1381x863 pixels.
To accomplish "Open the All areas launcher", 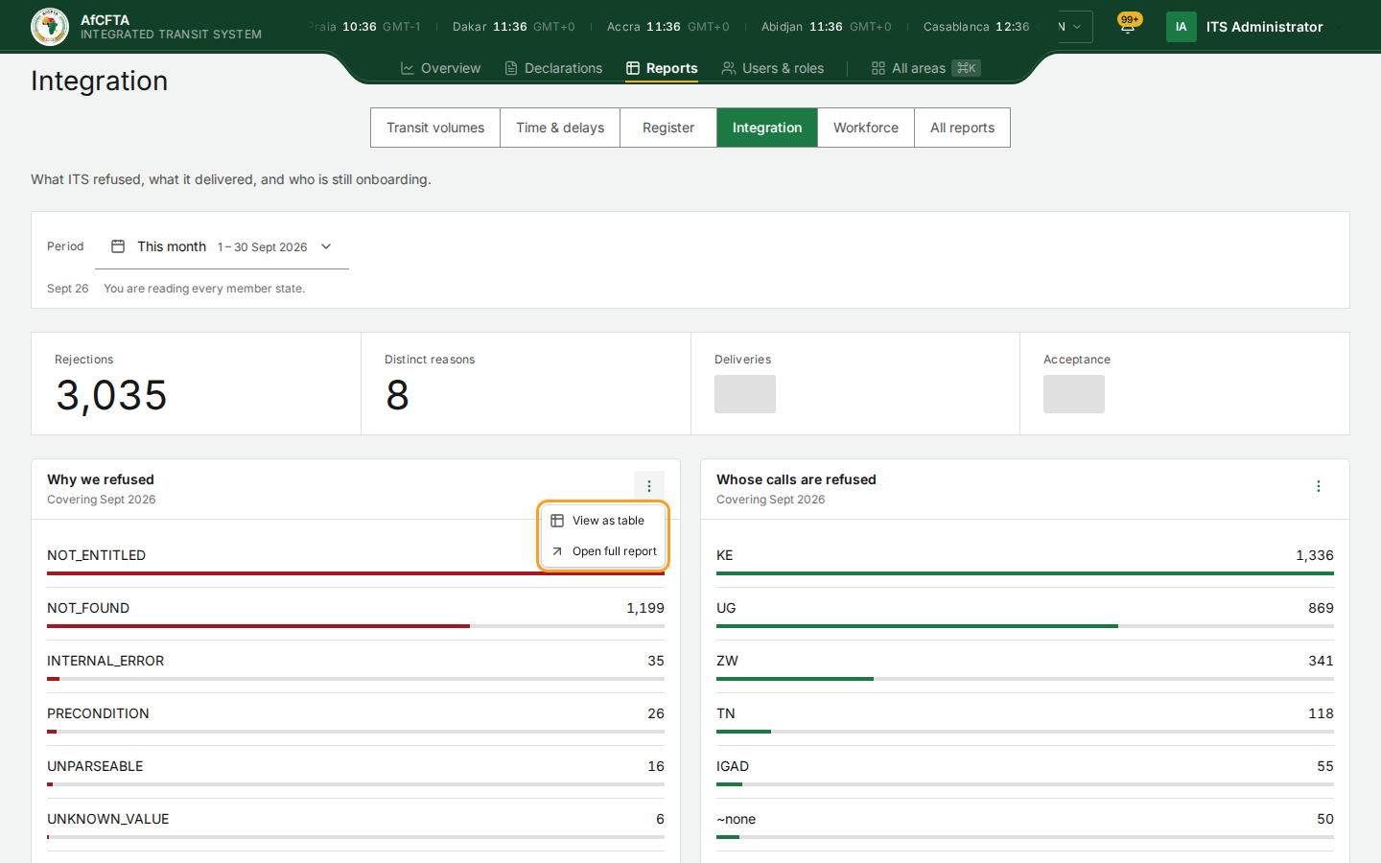I will [925, 68].
